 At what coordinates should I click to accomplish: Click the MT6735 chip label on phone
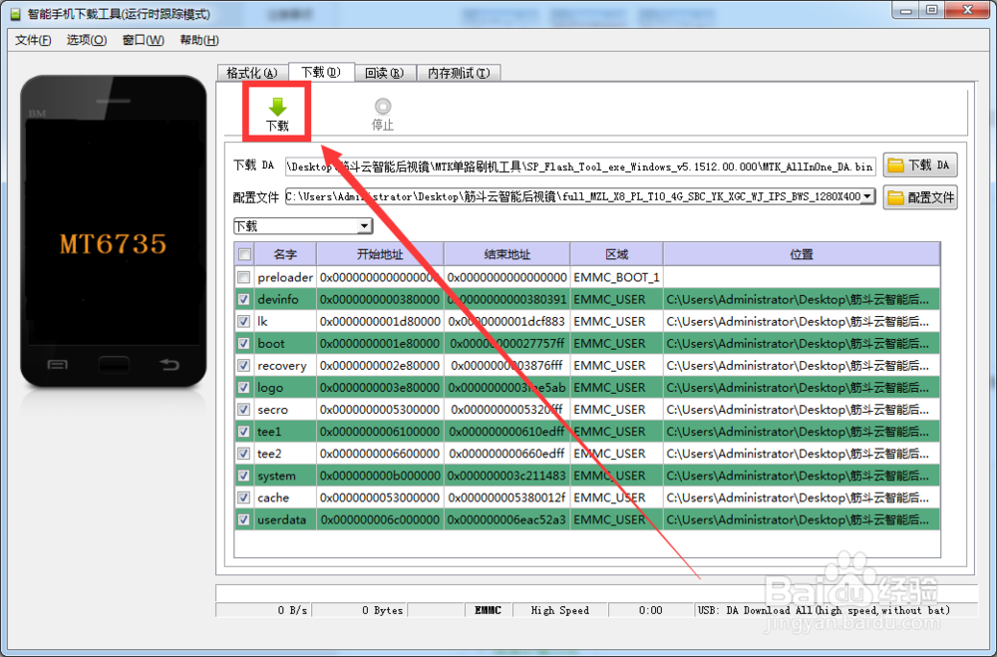coord(114,243)
